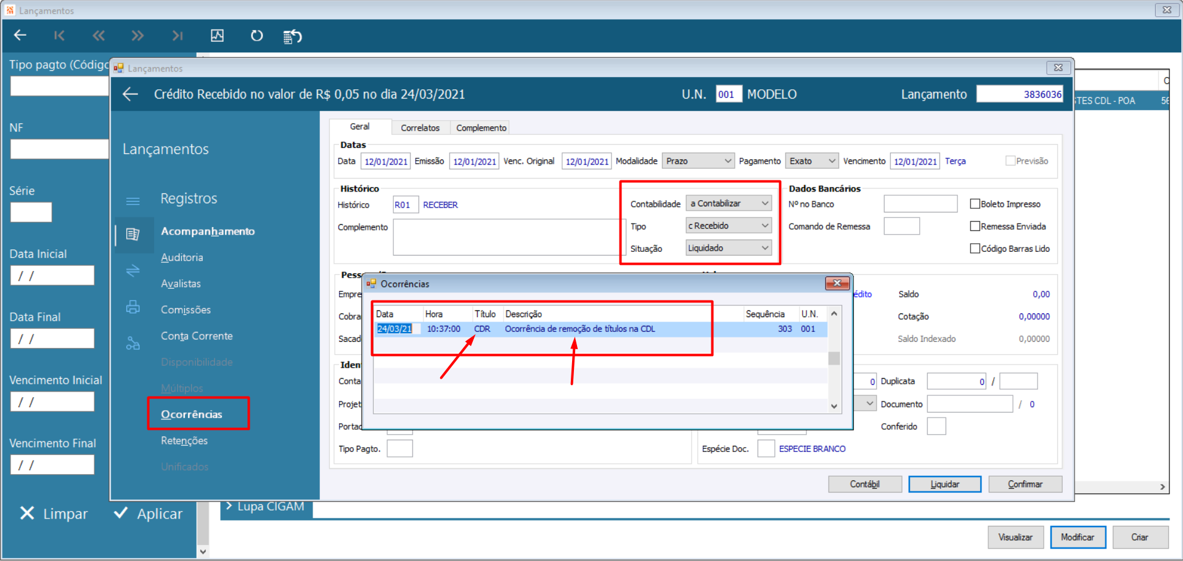This screenshot has height=561, width=1183.
Task: Click the Liquidar button
Action: coord(945,484)
